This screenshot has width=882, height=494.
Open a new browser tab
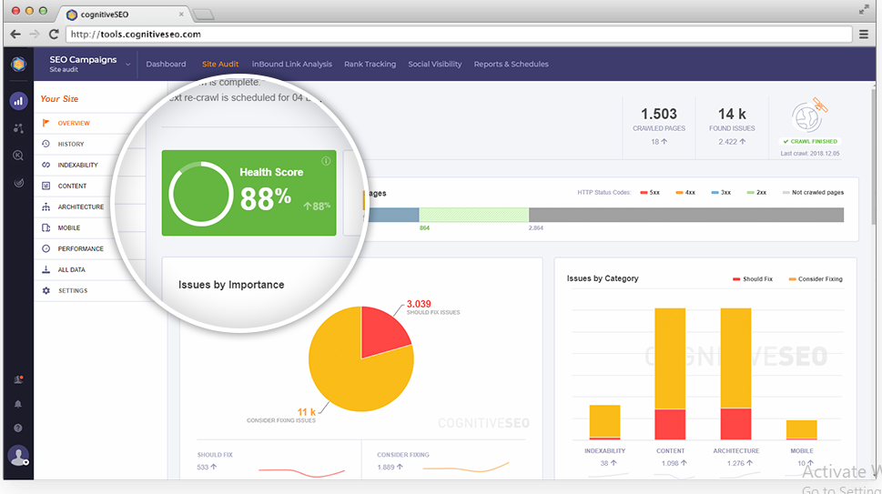[x=204, y=15]
